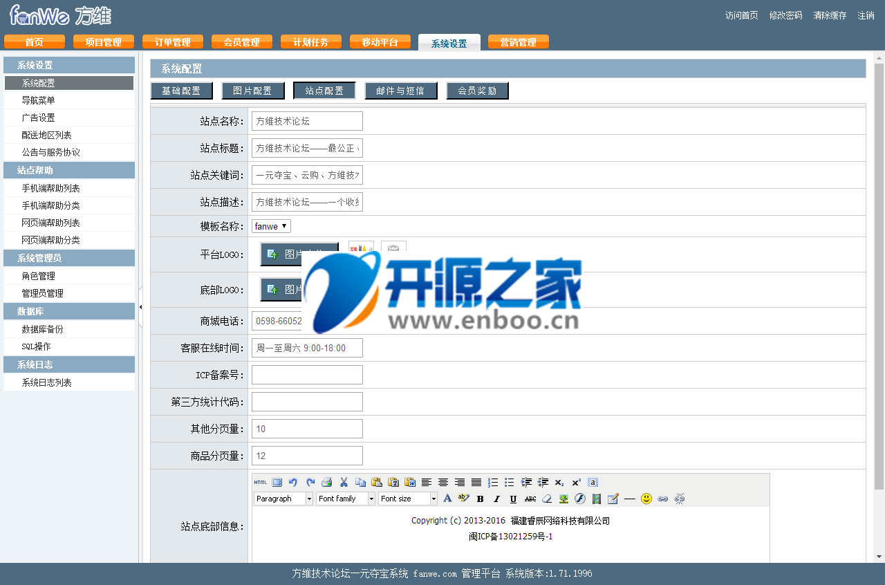885x585 pixels.
Task: Insert numbered list
Action: [x=493, y=482]
